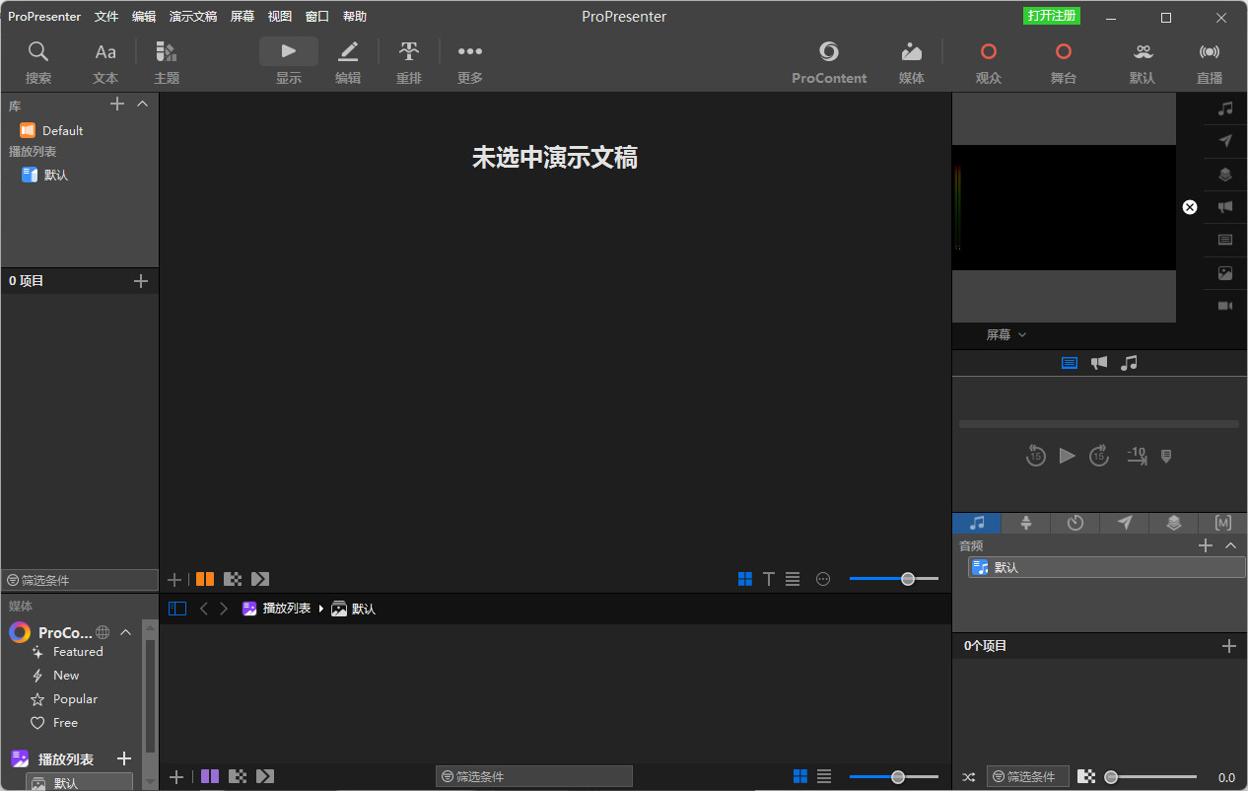Clear audio layer in preview sidebar
The width and height of the screenshot is (1248, 791).
point(1225,108)
